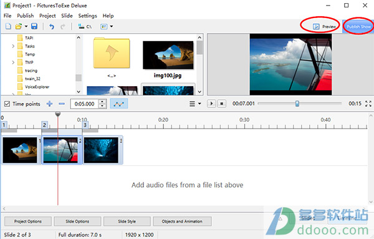374x239 pixels.
Task: Select time point marker 2
Action: [x=44, y=125]
